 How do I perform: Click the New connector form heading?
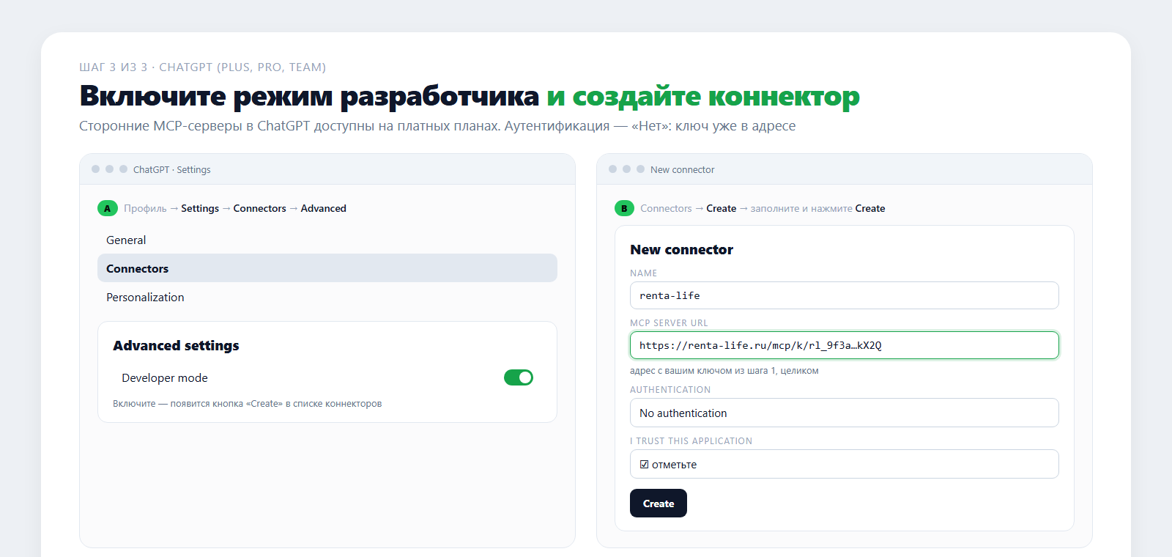(x=681, y=249)
